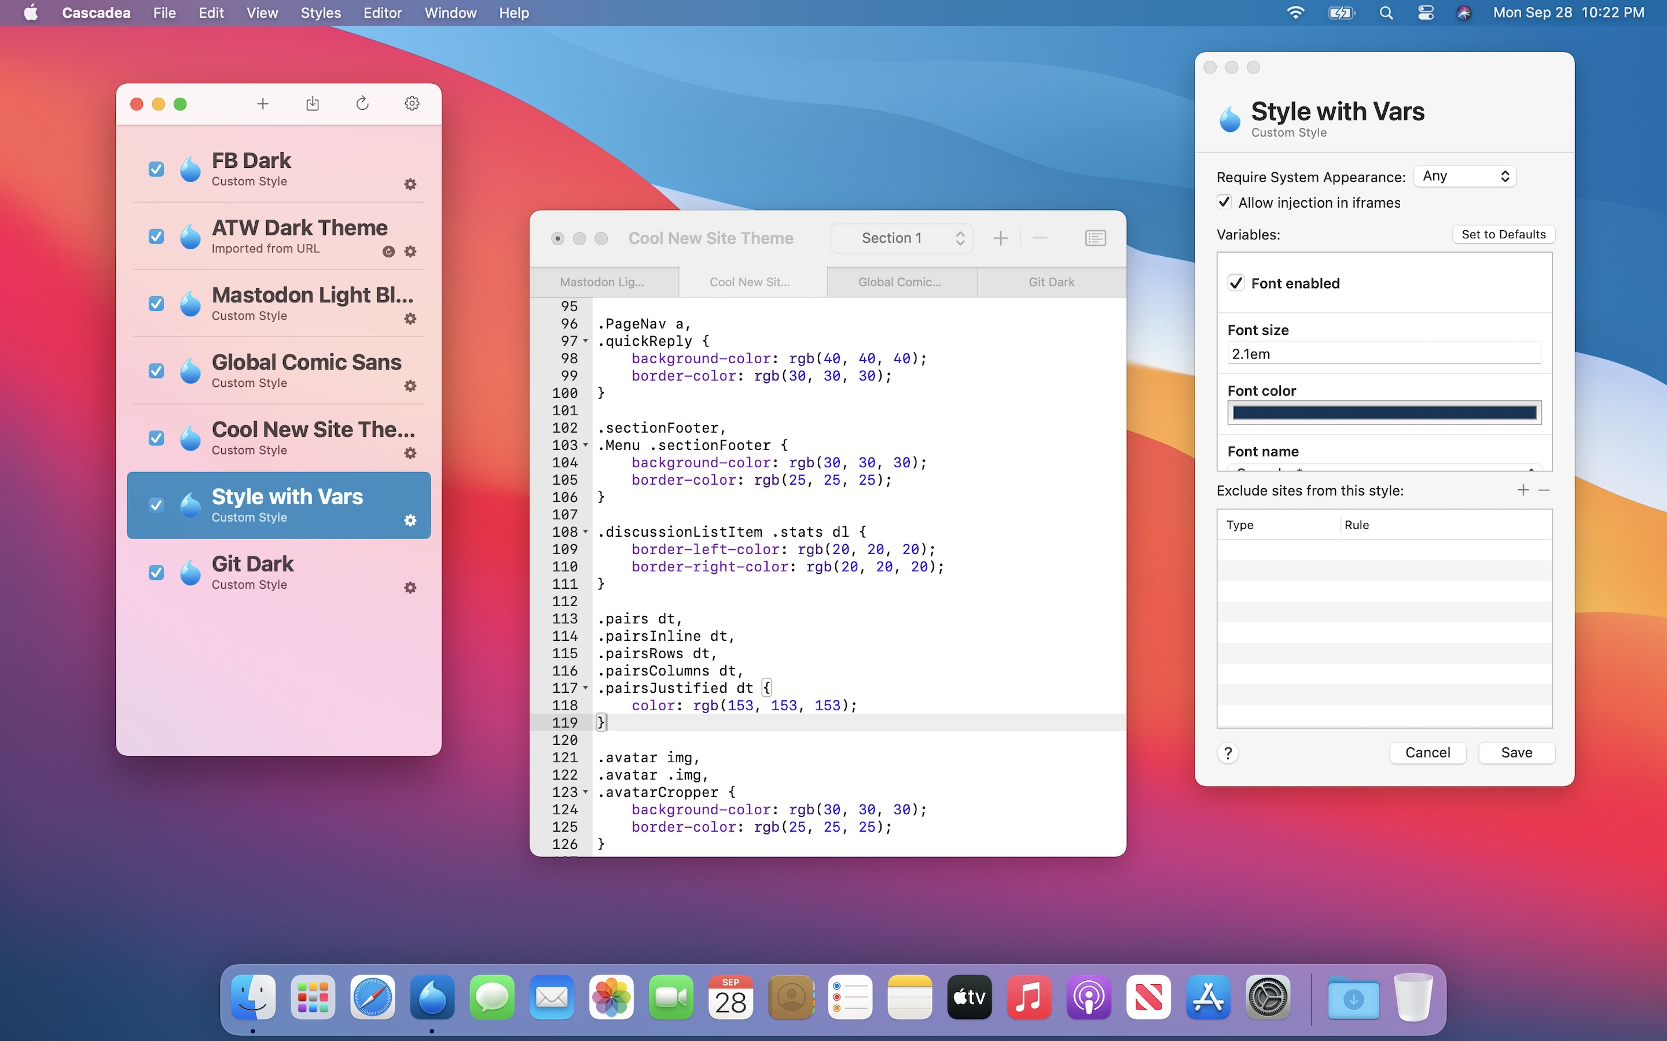Collapse the code fold arrow at line 108
This screenshot has width=1667, height=1041.
586,531
